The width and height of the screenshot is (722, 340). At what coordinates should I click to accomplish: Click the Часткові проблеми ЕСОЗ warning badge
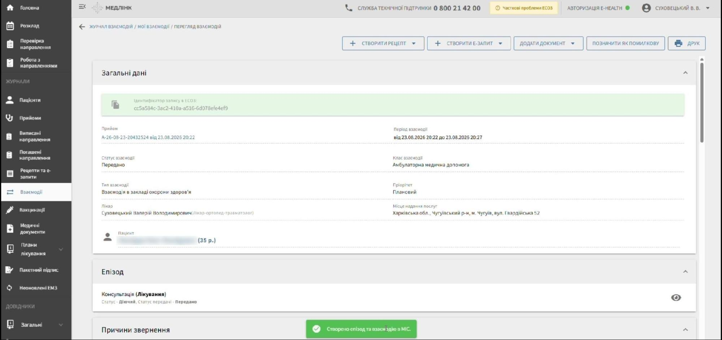tap(524, 8)
